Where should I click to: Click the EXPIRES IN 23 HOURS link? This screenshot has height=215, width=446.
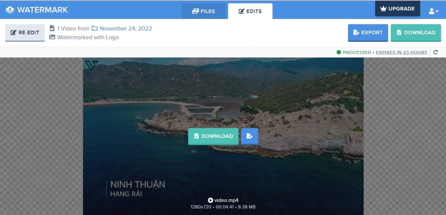401,53
